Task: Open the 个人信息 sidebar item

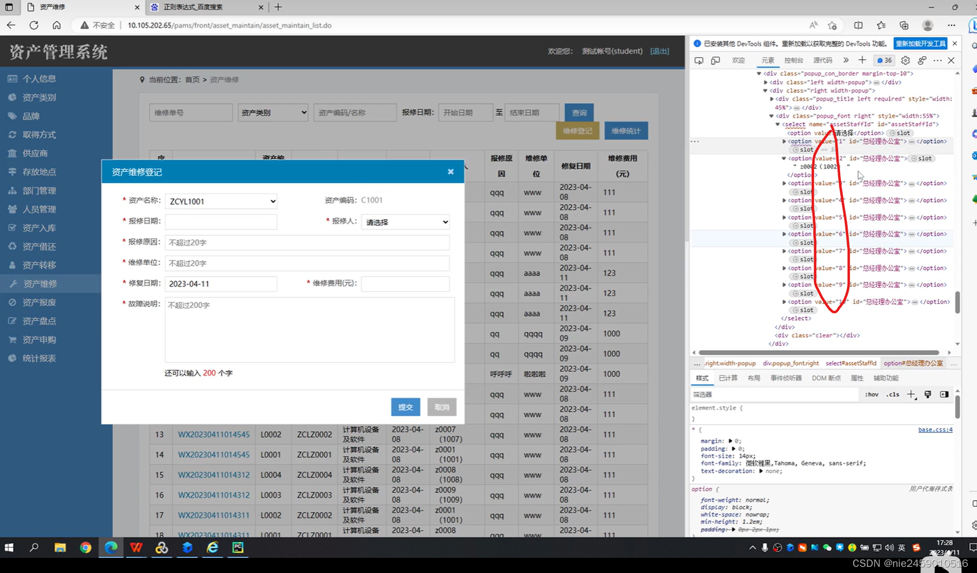Action: coord(39,79)
